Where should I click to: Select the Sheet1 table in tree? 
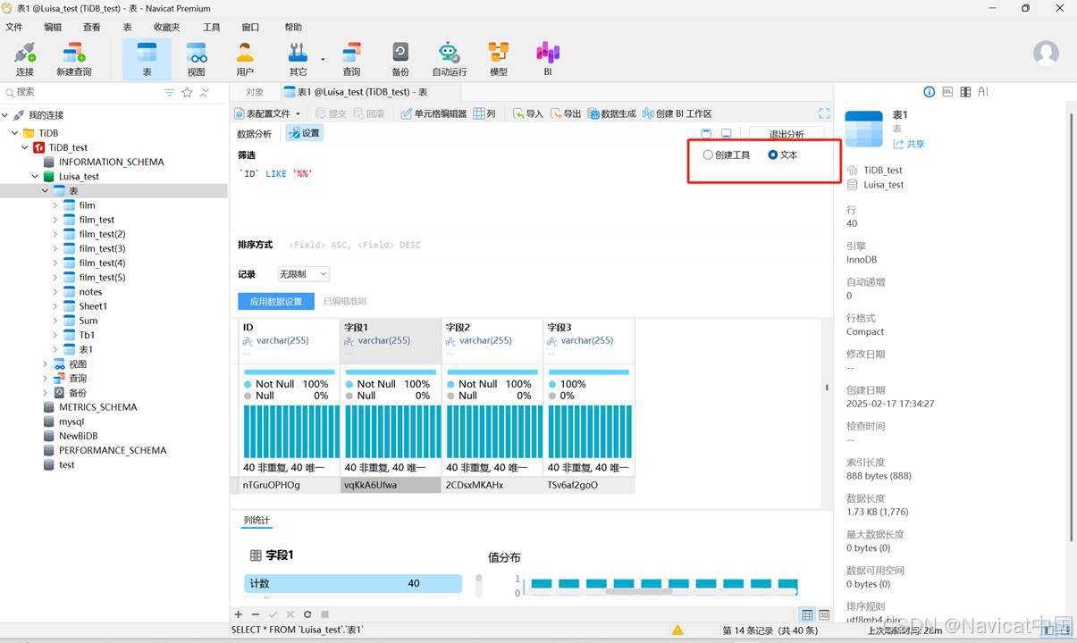tap(93, 306)
